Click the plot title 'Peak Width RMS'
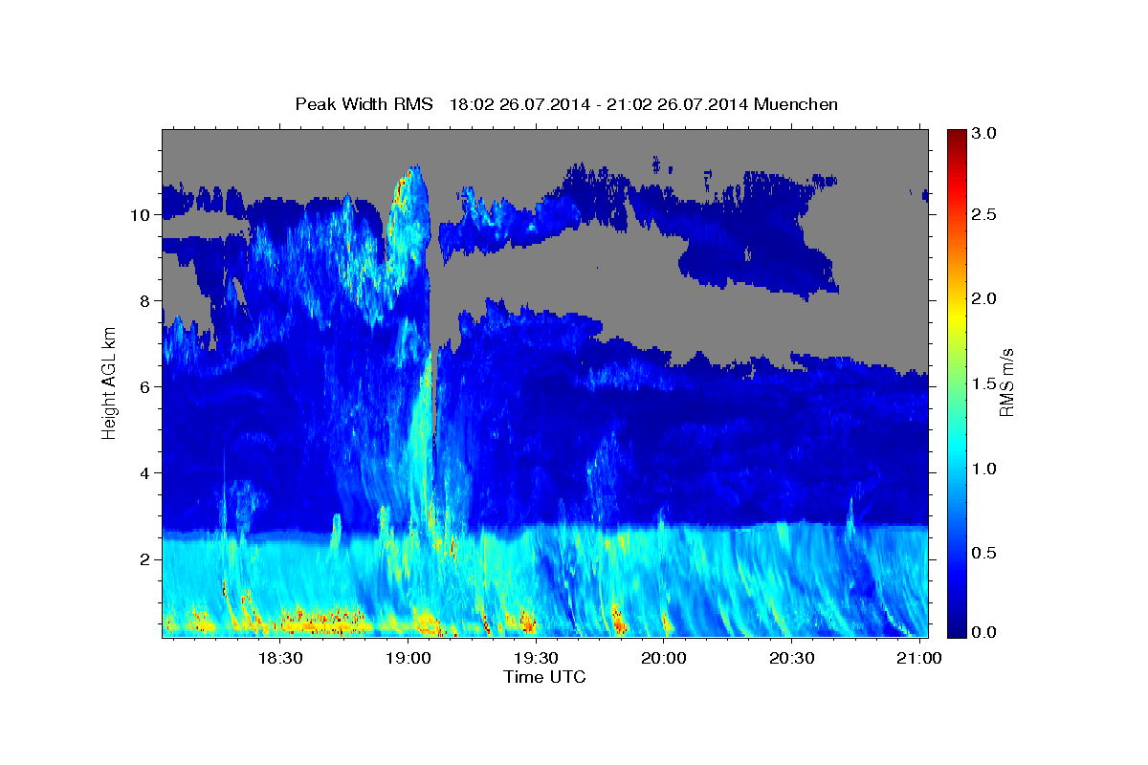This screenshot has height=765, width=1148. click(x=364, y=104)
